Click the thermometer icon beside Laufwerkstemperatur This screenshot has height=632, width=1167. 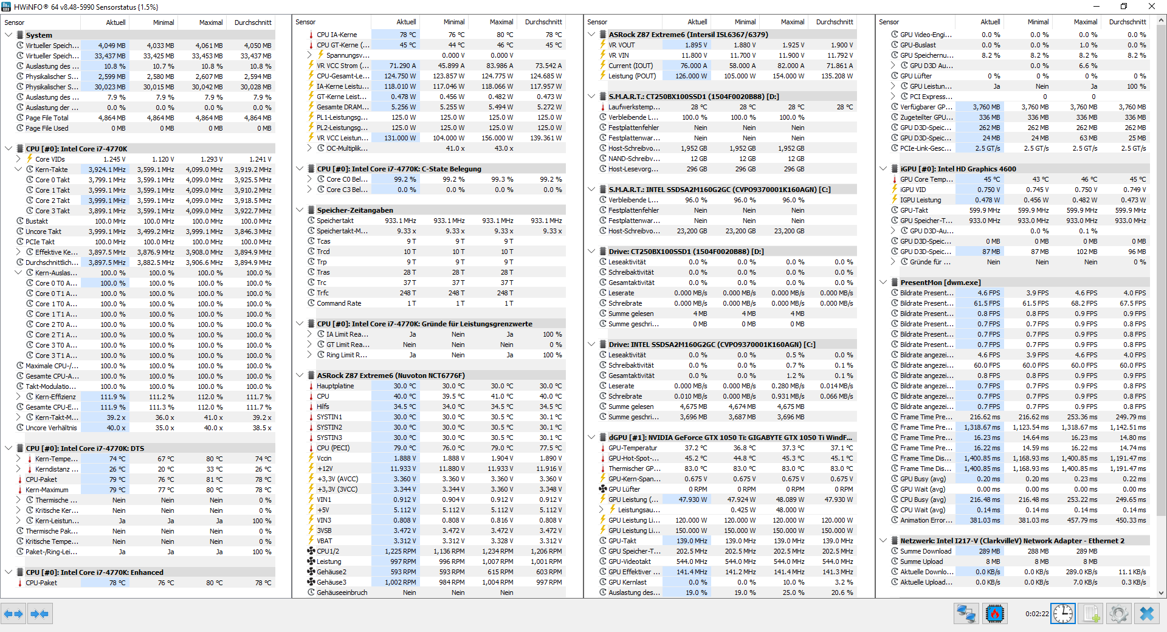[603, 107]
